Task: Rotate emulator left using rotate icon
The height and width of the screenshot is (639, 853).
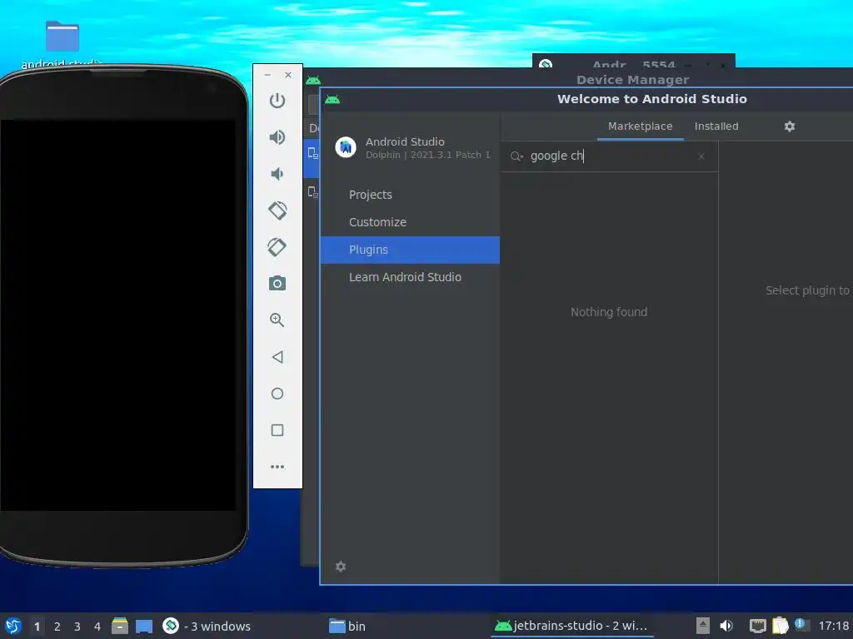Action: click(277, 211)
